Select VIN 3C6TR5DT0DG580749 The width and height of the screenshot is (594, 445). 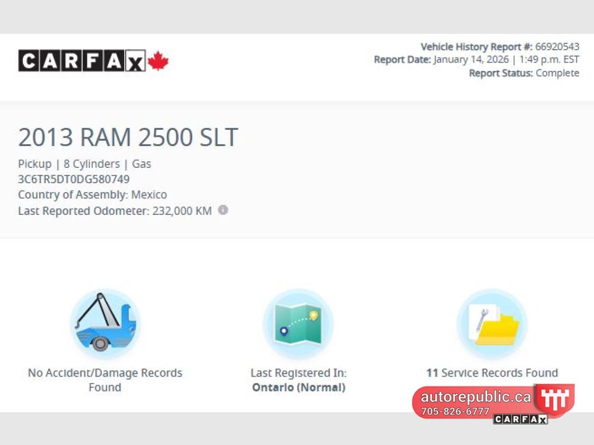74,179
